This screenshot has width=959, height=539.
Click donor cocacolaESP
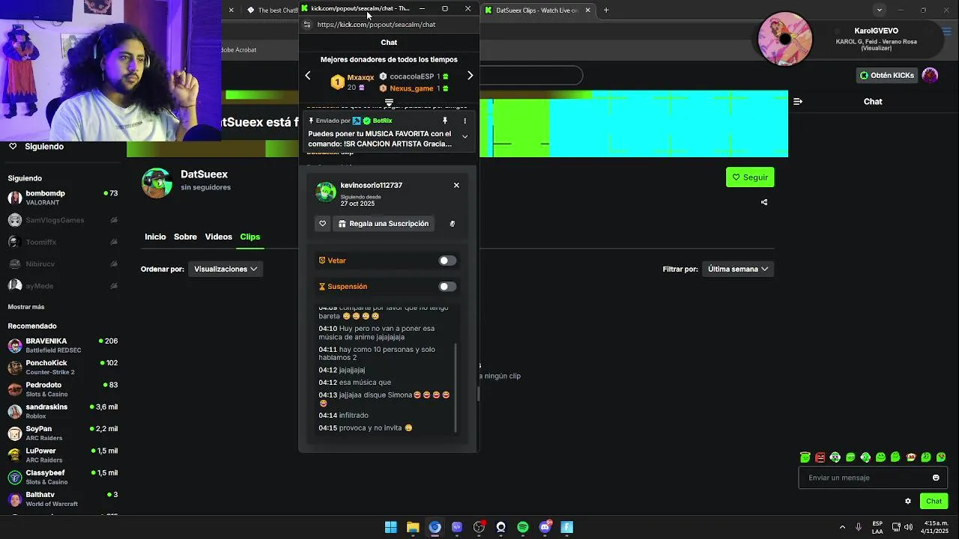[411, 76]
